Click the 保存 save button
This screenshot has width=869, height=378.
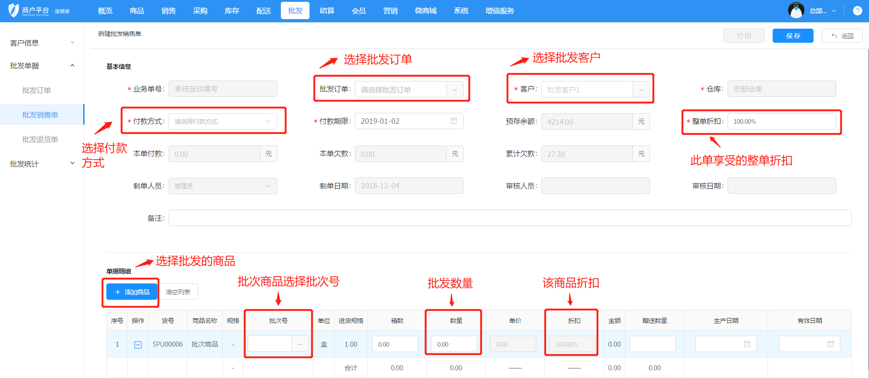(793, 36)
